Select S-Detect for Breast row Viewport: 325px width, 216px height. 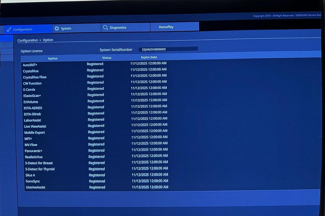[x=39, y=163]
